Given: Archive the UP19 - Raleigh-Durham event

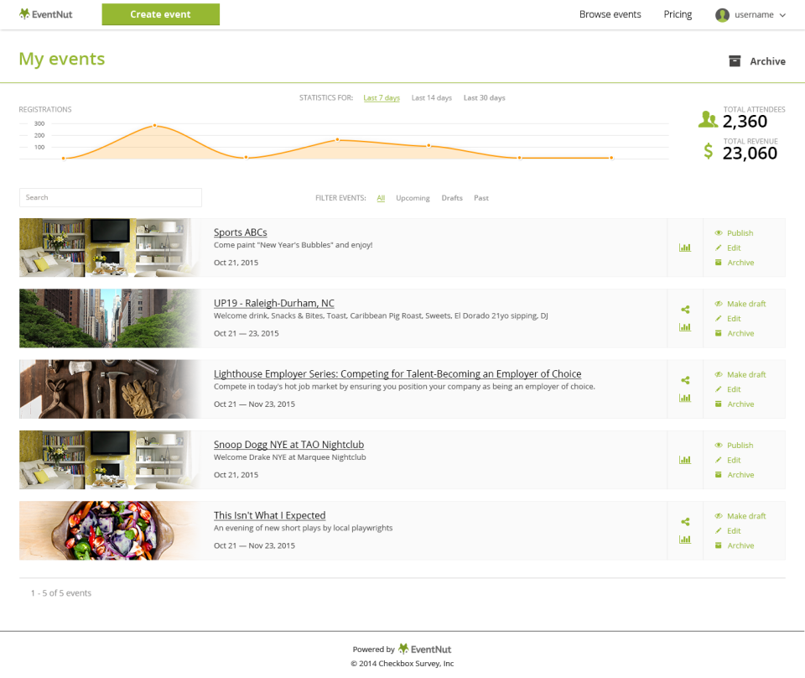Looking at the screenshot, I should coord(735,333).
